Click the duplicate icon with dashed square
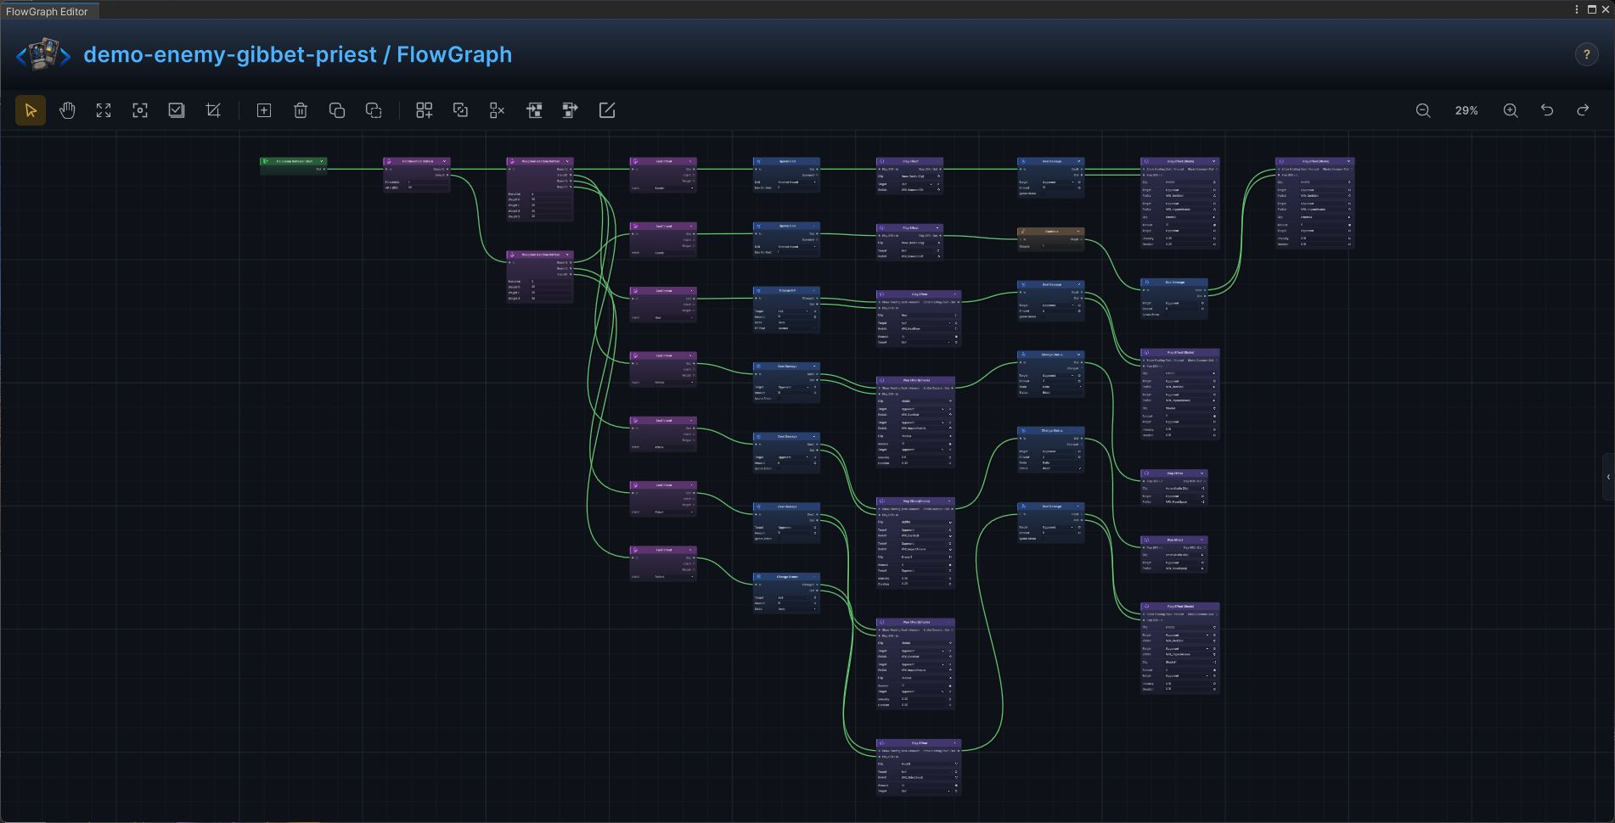 [x=374, y=110]
